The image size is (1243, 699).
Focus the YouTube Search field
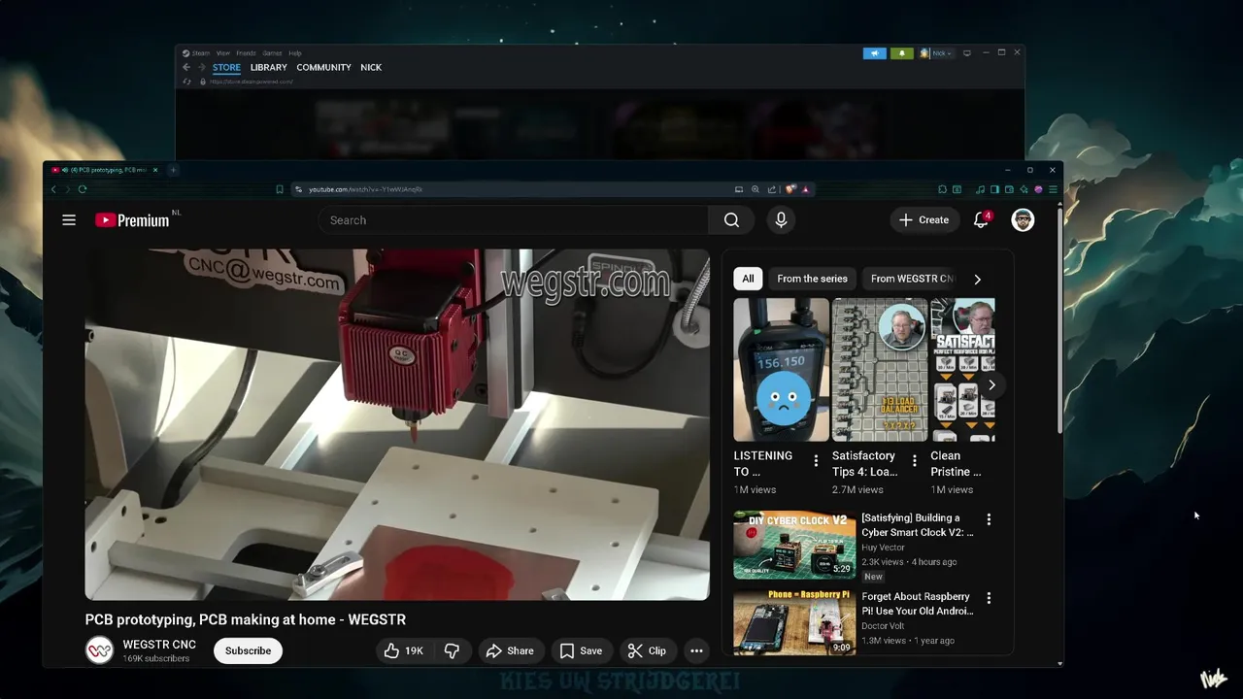point(514,220)
